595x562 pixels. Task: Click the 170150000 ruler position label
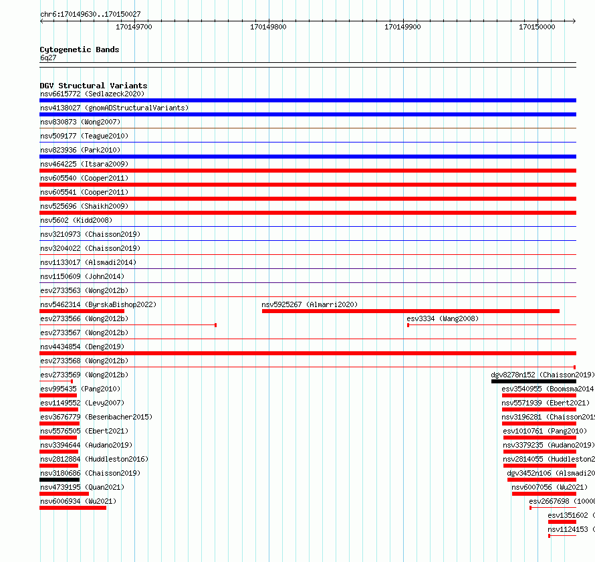pos(537,27)
